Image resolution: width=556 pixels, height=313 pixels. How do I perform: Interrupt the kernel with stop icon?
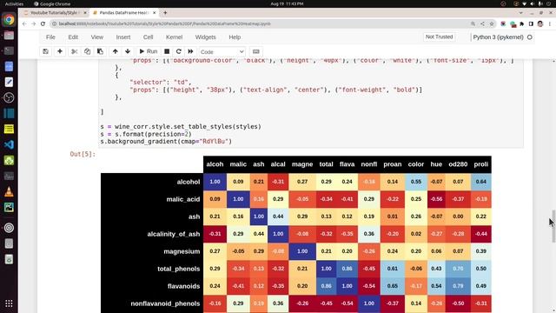pyautogui.click(x=167, y=51)
